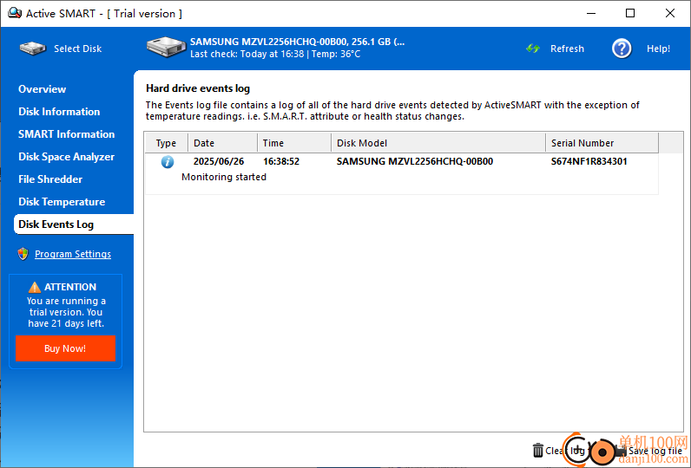Open the Overview section
Viewport: 691px width, 468px height.
42,89
